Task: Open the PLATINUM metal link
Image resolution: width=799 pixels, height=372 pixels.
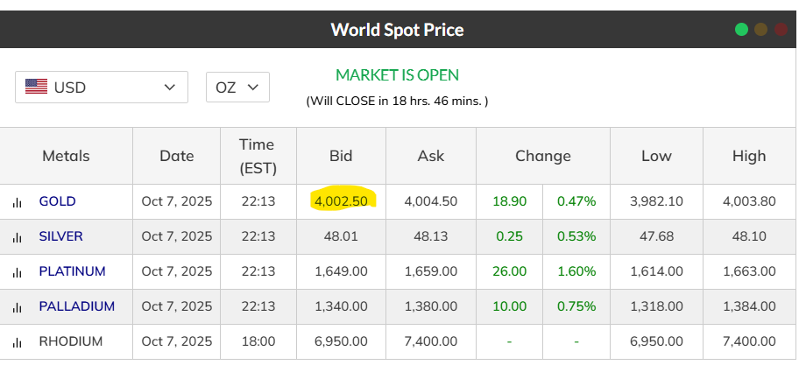Action: pos(72,271)
